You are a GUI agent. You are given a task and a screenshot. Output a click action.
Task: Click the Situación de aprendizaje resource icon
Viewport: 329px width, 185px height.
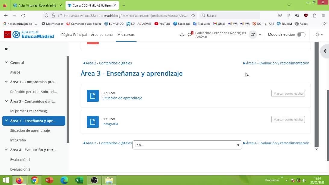click(x=93, y=96)
